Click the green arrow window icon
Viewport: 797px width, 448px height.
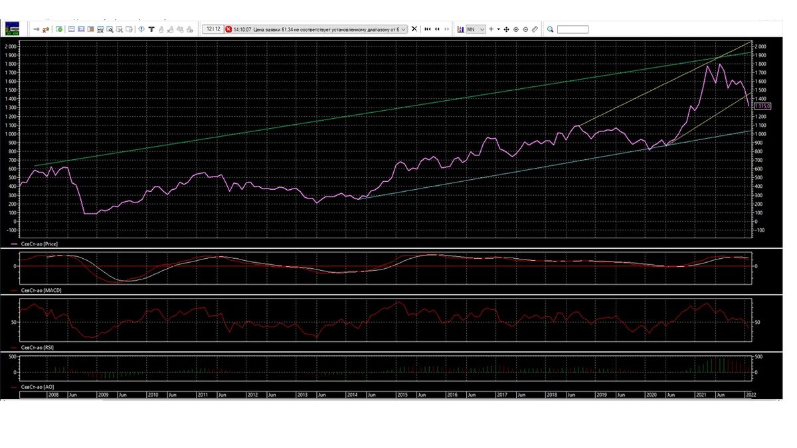(59, 29)
